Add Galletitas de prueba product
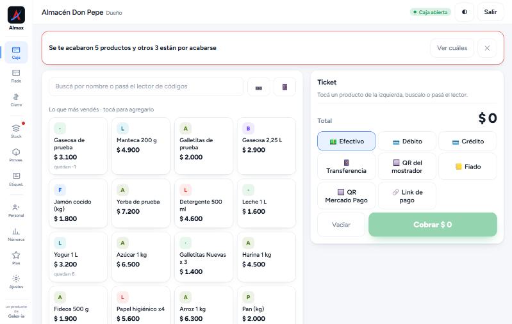Screen dimensions: 512x324 [x=204, y=146]
